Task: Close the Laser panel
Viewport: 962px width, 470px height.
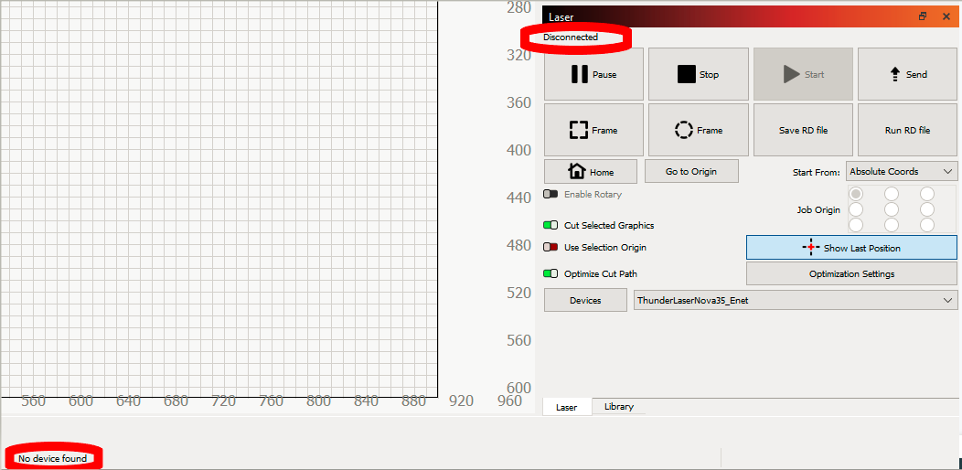Action: point(946,16)
